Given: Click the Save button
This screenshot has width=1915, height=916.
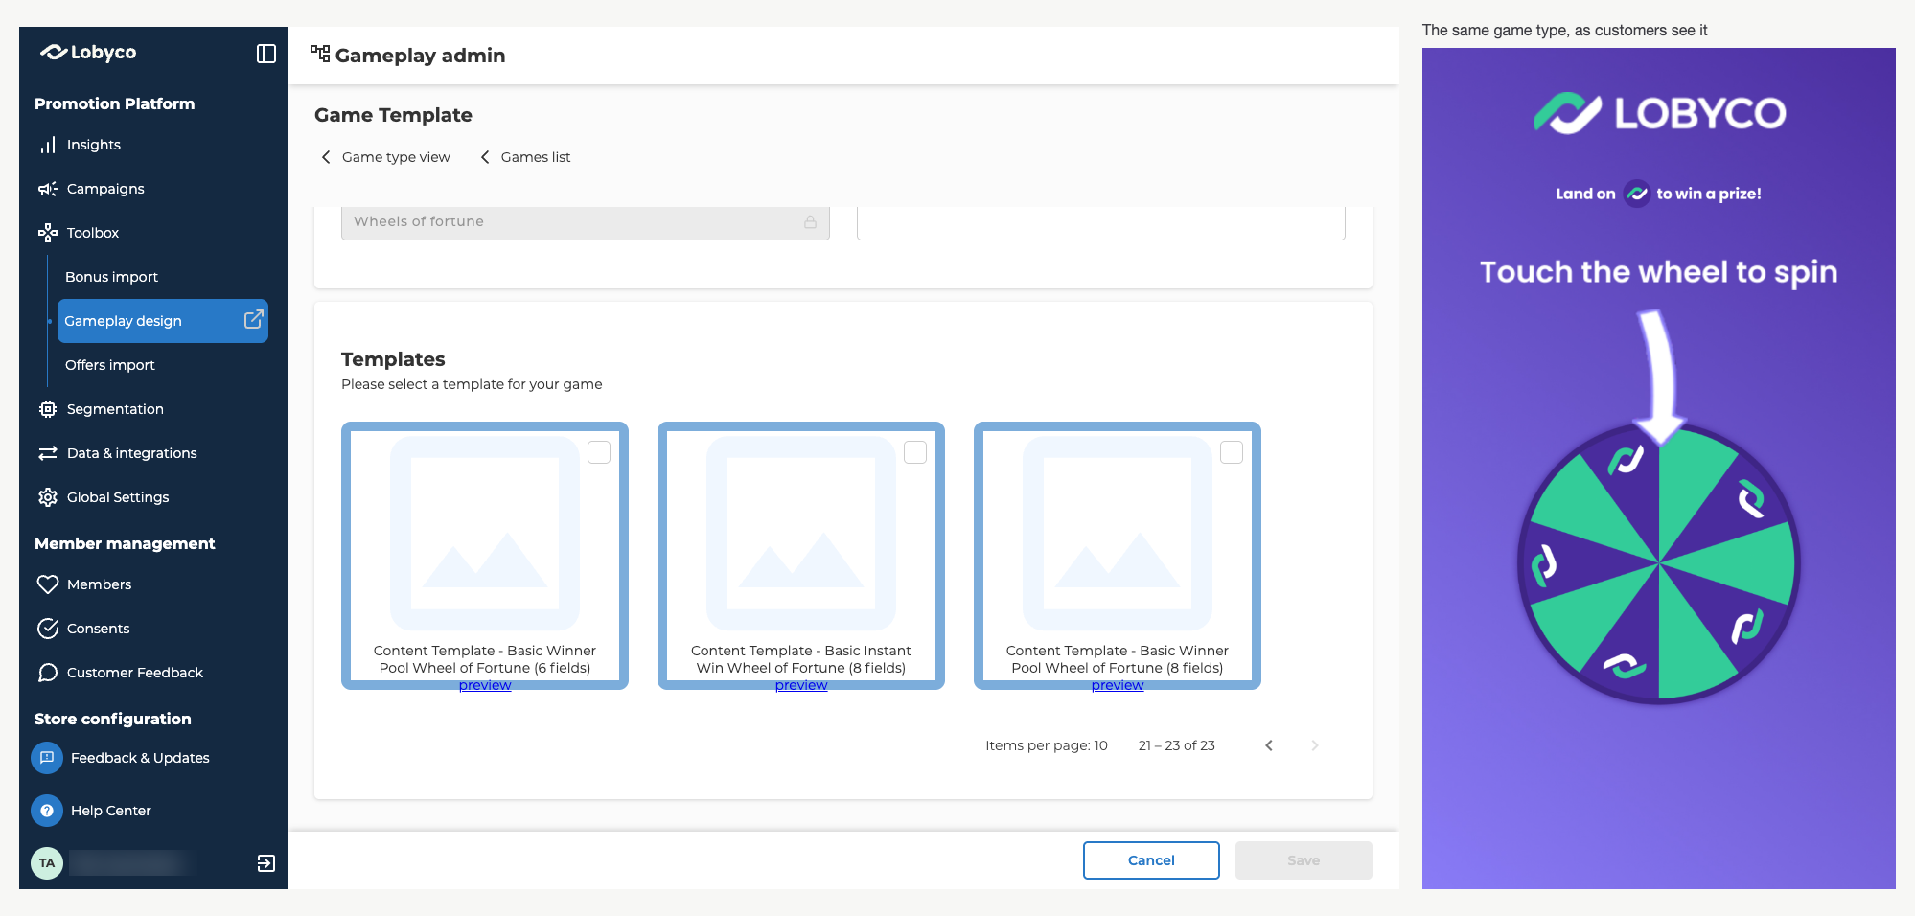Looking at the screenshot, I should tap(1304, 860).
